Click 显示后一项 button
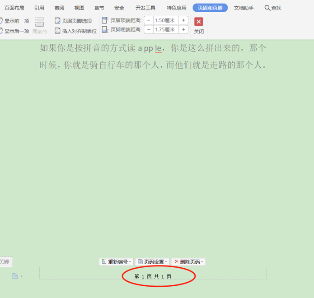This screenshot has height=298, width=314. (x=15, y=31)
